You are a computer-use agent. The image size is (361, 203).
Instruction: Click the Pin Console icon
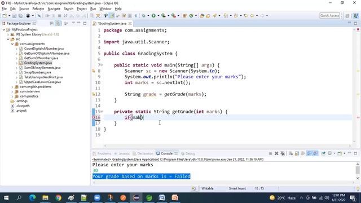tap(323, 153)
